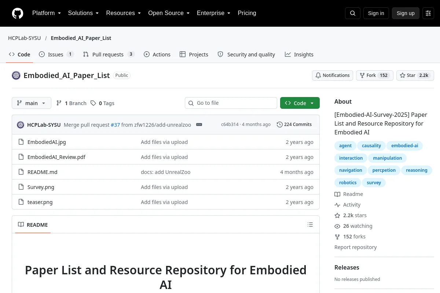
Task: Select the agent topic tag
Action: coord(345,146)
